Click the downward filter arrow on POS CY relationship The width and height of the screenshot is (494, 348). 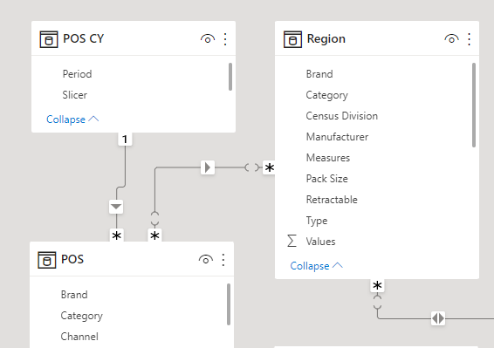pyautogui.click(x=116, y=207)
